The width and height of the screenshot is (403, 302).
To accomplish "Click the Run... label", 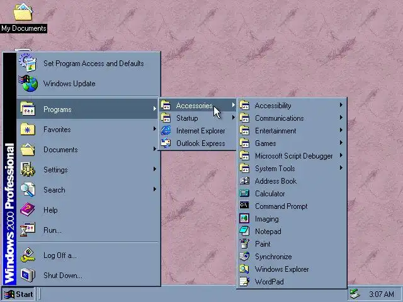I will point(52,230).
